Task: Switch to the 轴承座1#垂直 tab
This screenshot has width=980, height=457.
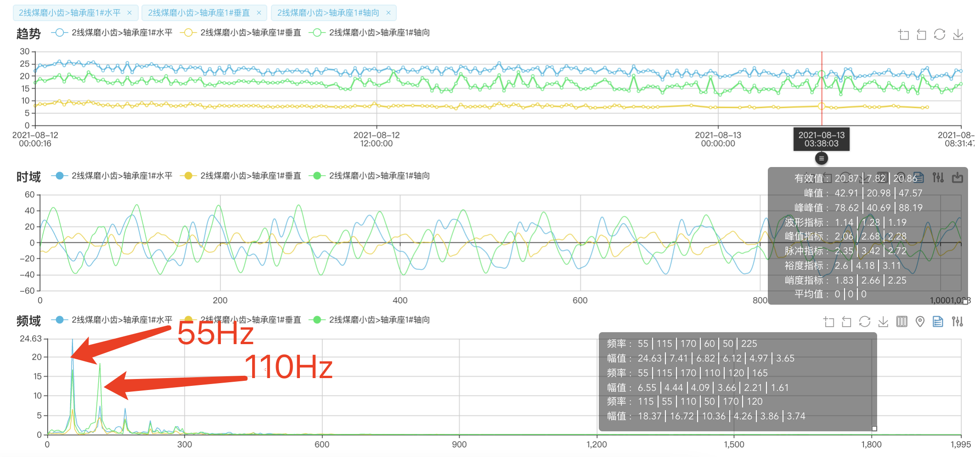Action: (199, 13)
